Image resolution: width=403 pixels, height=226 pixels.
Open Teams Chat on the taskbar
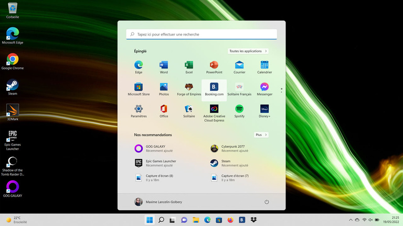click(x=184, y=220)
